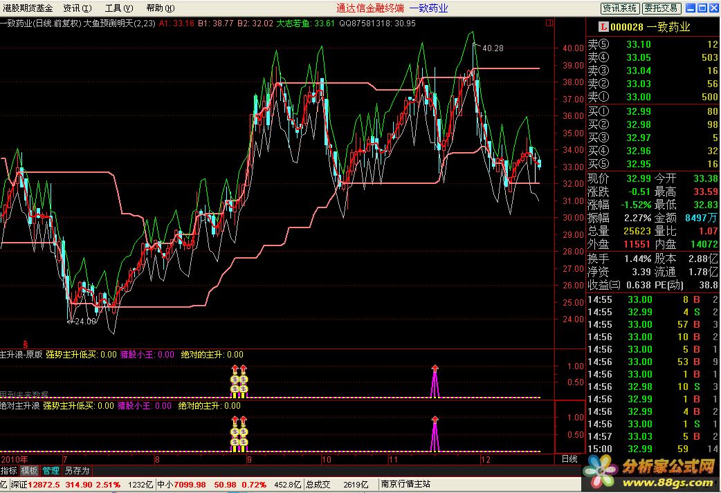Viewport: 721px width, 493px height.
Task: Click the 最低 32.83 value
Action: [706, 205]
